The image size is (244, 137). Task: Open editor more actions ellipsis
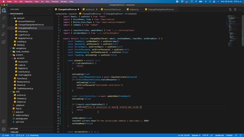coord(240,10)
